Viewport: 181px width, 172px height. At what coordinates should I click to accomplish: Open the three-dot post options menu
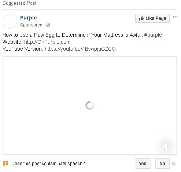click(175, 17)
